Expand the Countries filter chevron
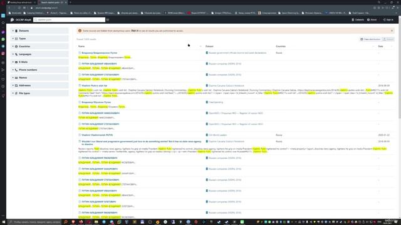Screen dimensions: 401x225 point(13,46)
